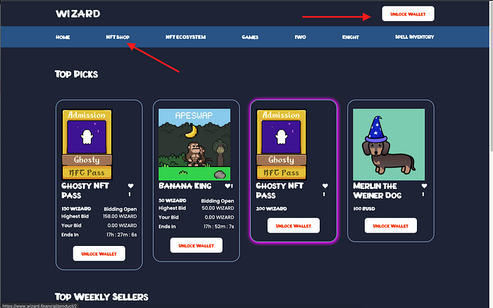Go to the NFT Shop page
This screenshot has height=308, width=493.
pyautogui.click(x=118, y=37)
